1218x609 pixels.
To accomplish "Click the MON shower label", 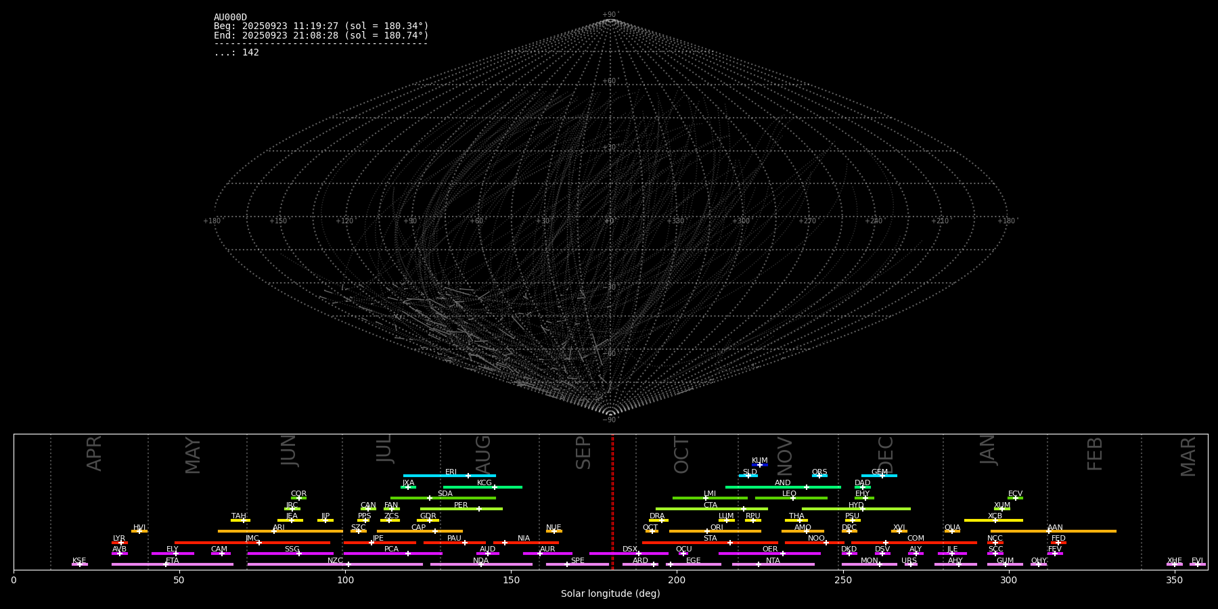I will [869, 561].
